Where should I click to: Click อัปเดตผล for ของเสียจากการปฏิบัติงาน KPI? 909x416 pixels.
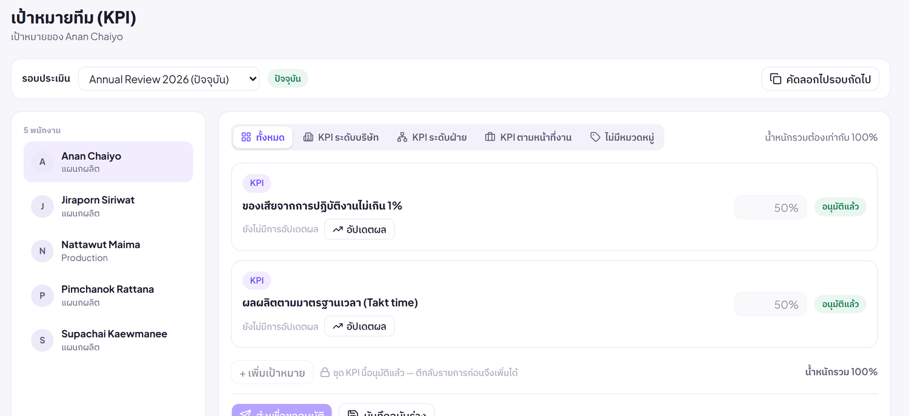click(x=359, y=230)
